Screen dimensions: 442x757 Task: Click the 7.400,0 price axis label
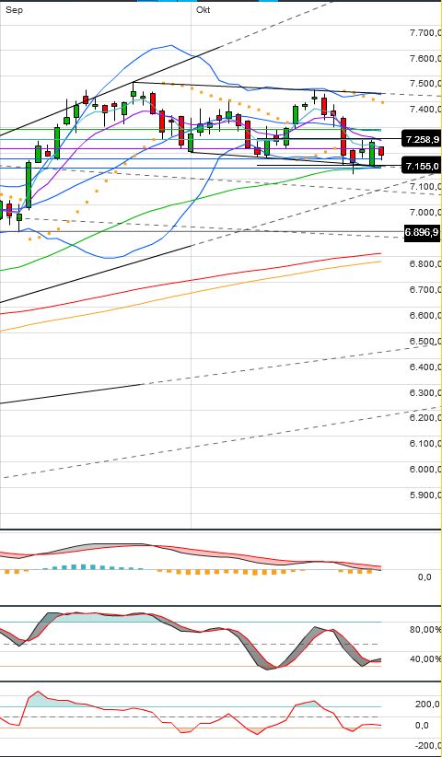[425, 109]
